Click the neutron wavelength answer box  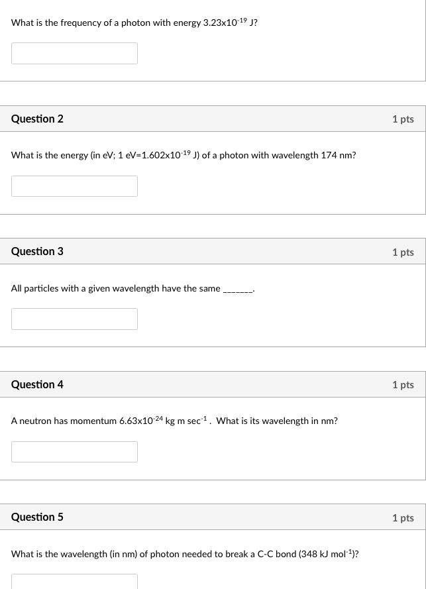(74, 451)
